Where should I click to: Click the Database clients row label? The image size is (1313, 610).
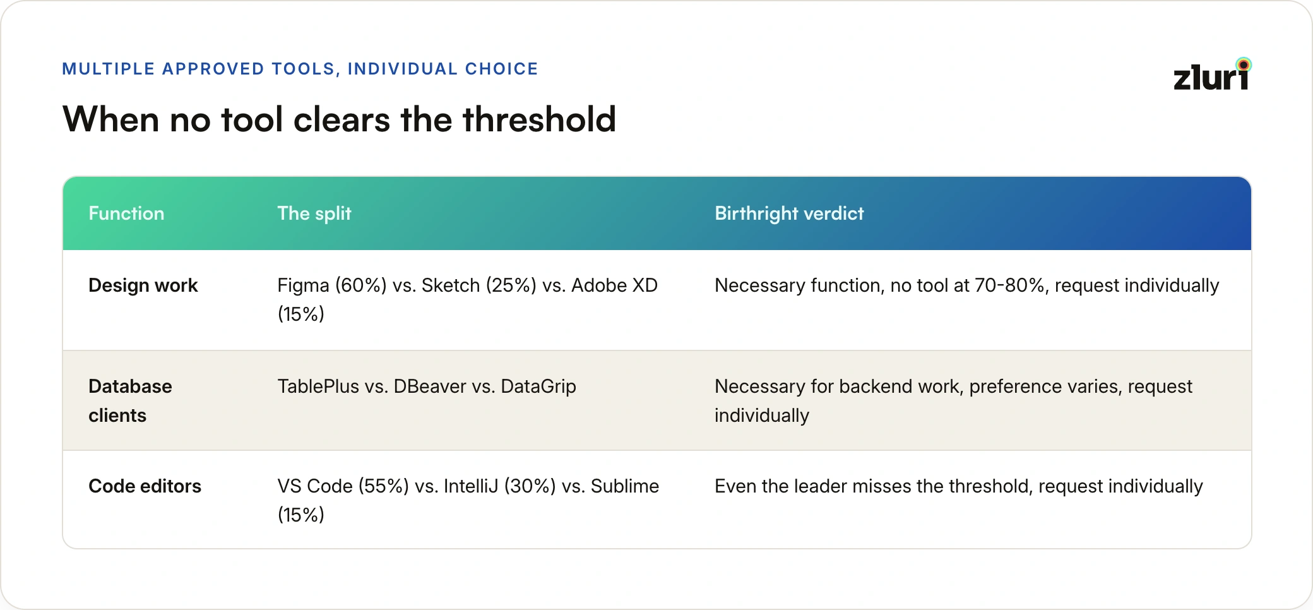[130, 400]
